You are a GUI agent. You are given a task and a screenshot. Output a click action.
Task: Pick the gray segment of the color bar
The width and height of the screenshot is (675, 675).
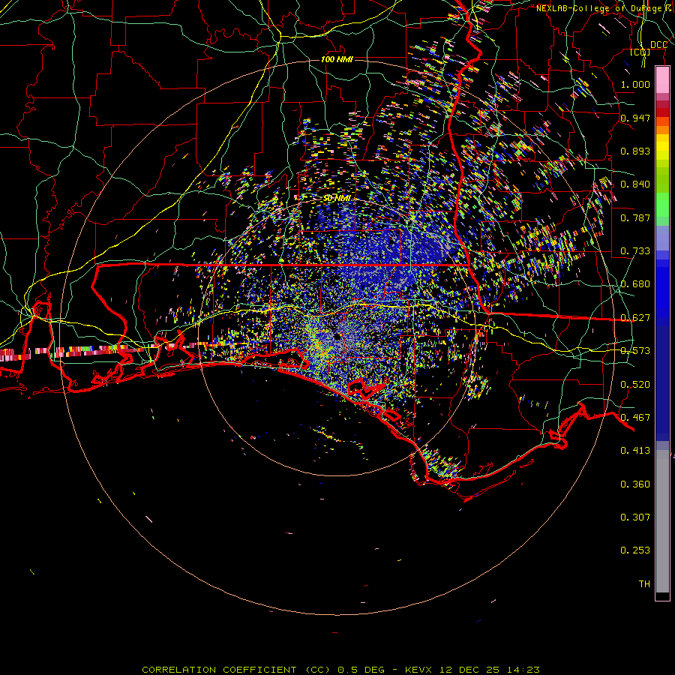pos(662,521)
